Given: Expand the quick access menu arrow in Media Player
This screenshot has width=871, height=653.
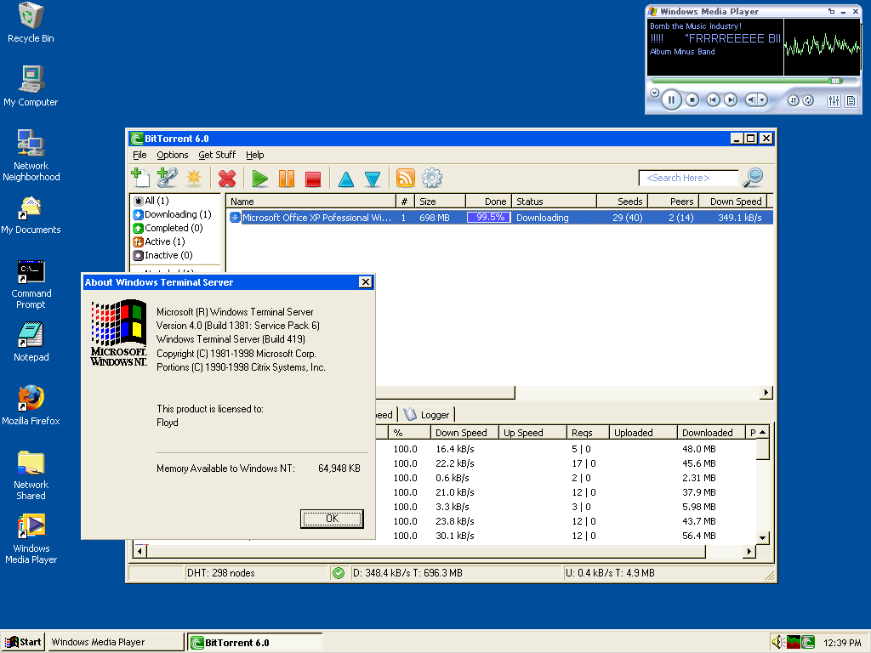Looking at the screenshot, I should [x=654, y=93].
